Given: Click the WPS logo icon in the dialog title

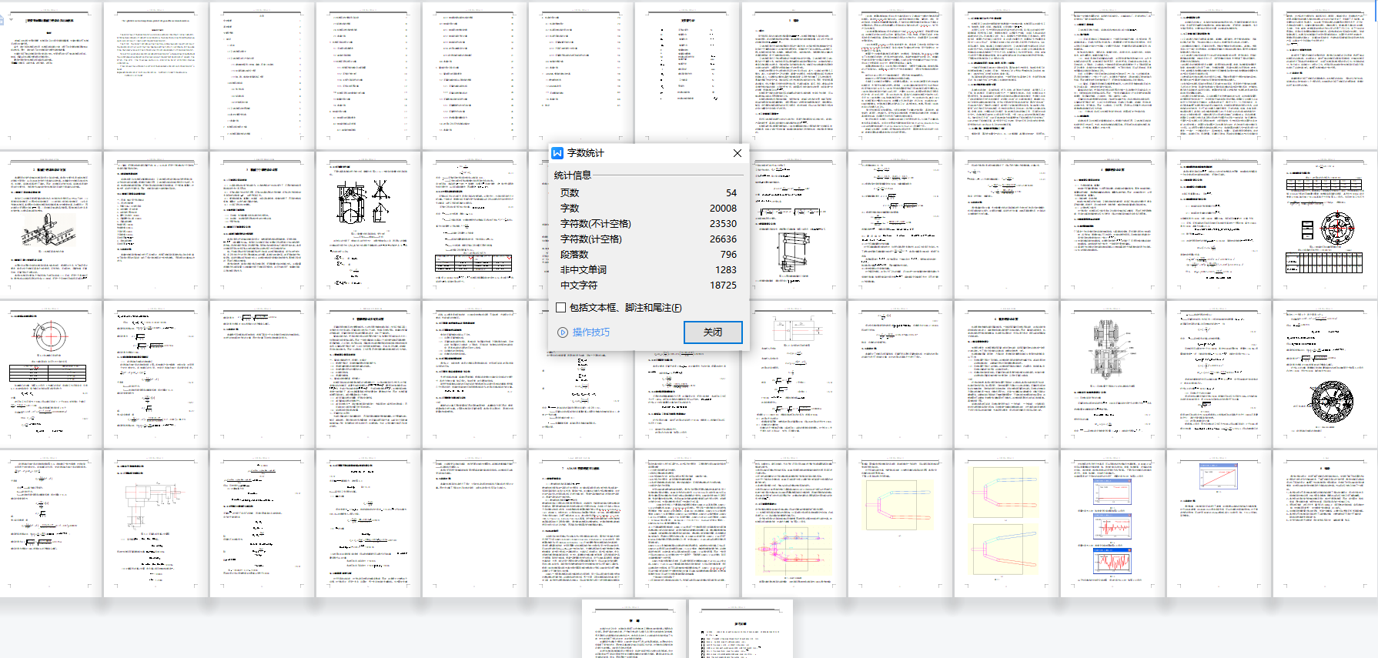Looking at the screenshot, I should click(x=557, y=153).
